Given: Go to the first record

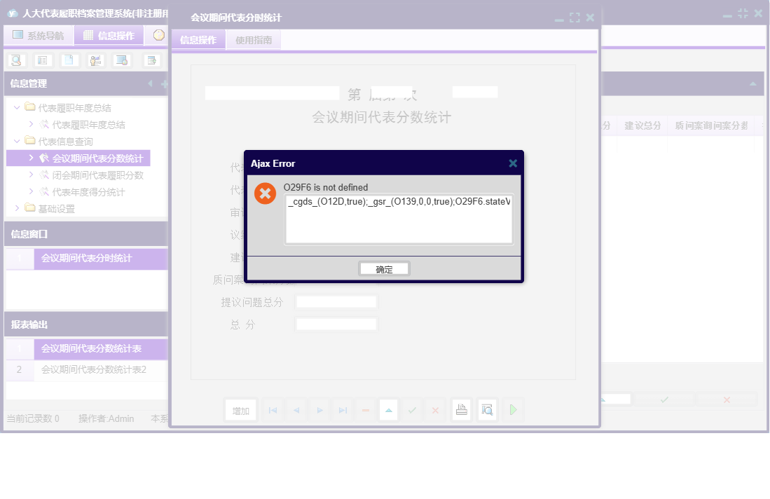Looking at the screenshot, I should [x=273, y=410].
